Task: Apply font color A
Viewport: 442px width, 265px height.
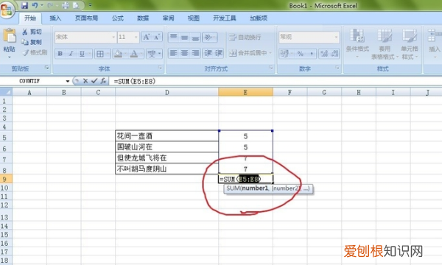Action: (x=134, y=54)
